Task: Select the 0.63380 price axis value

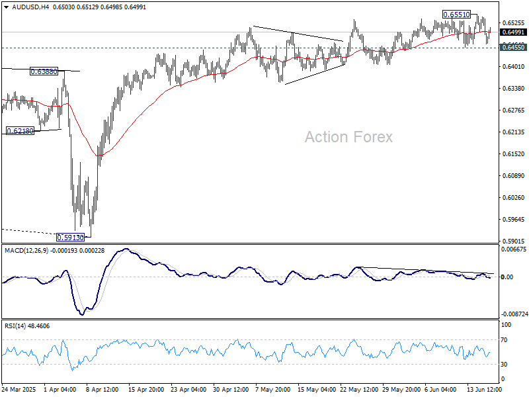Action: [514, 89]
